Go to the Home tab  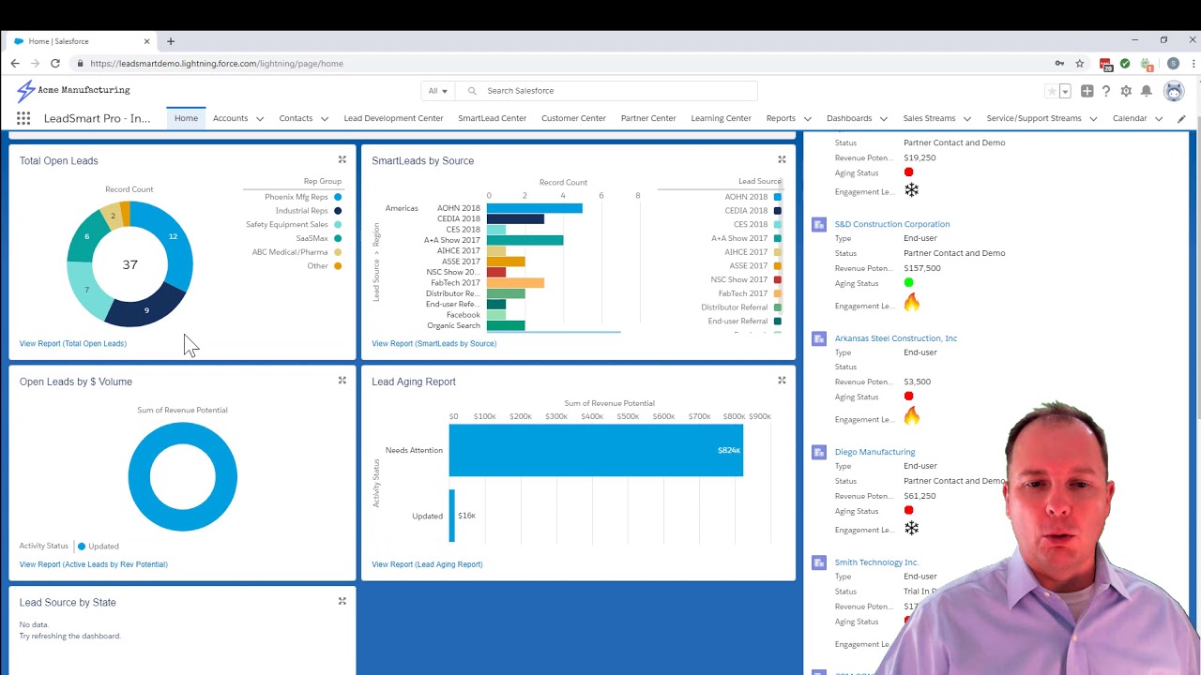point(186,118)
